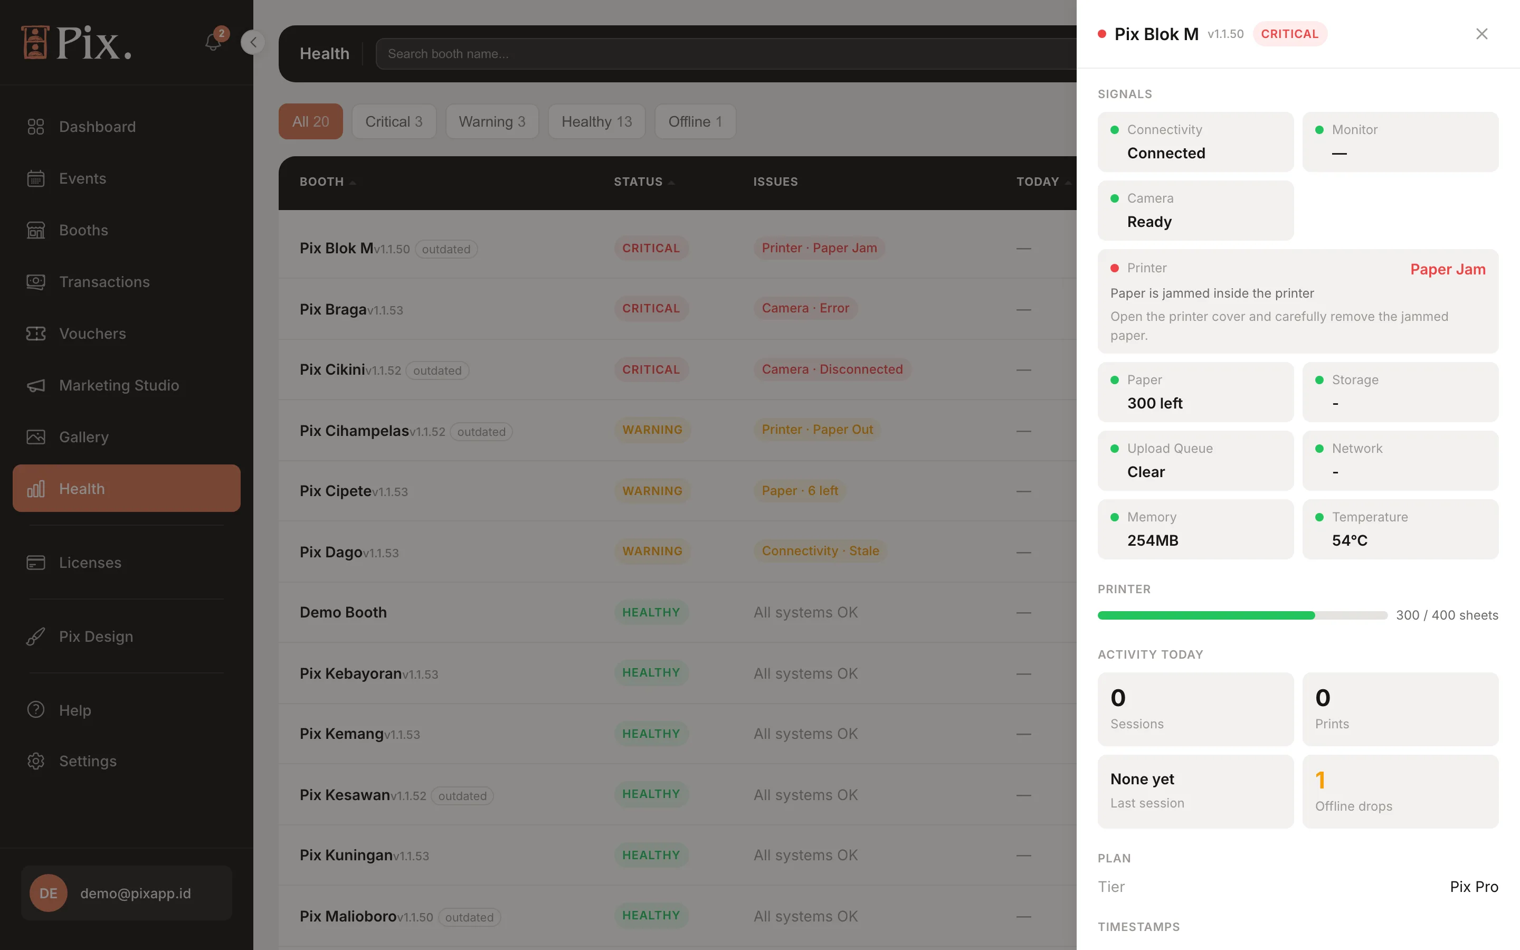1520x950 pixels.
Task: Click the Settings gear icon
Action: point(36,761)
